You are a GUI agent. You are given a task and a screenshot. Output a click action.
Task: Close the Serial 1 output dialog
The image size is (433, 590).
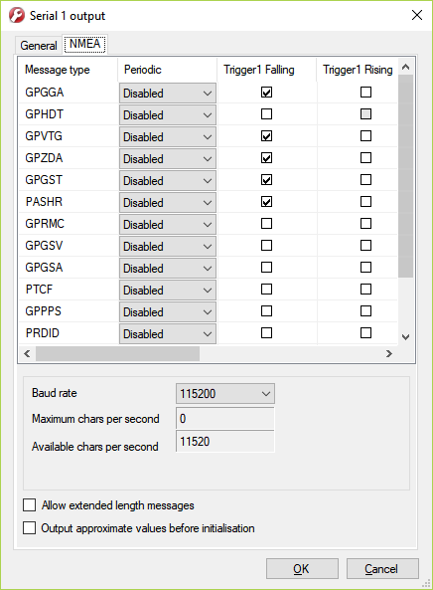(417, 15)
